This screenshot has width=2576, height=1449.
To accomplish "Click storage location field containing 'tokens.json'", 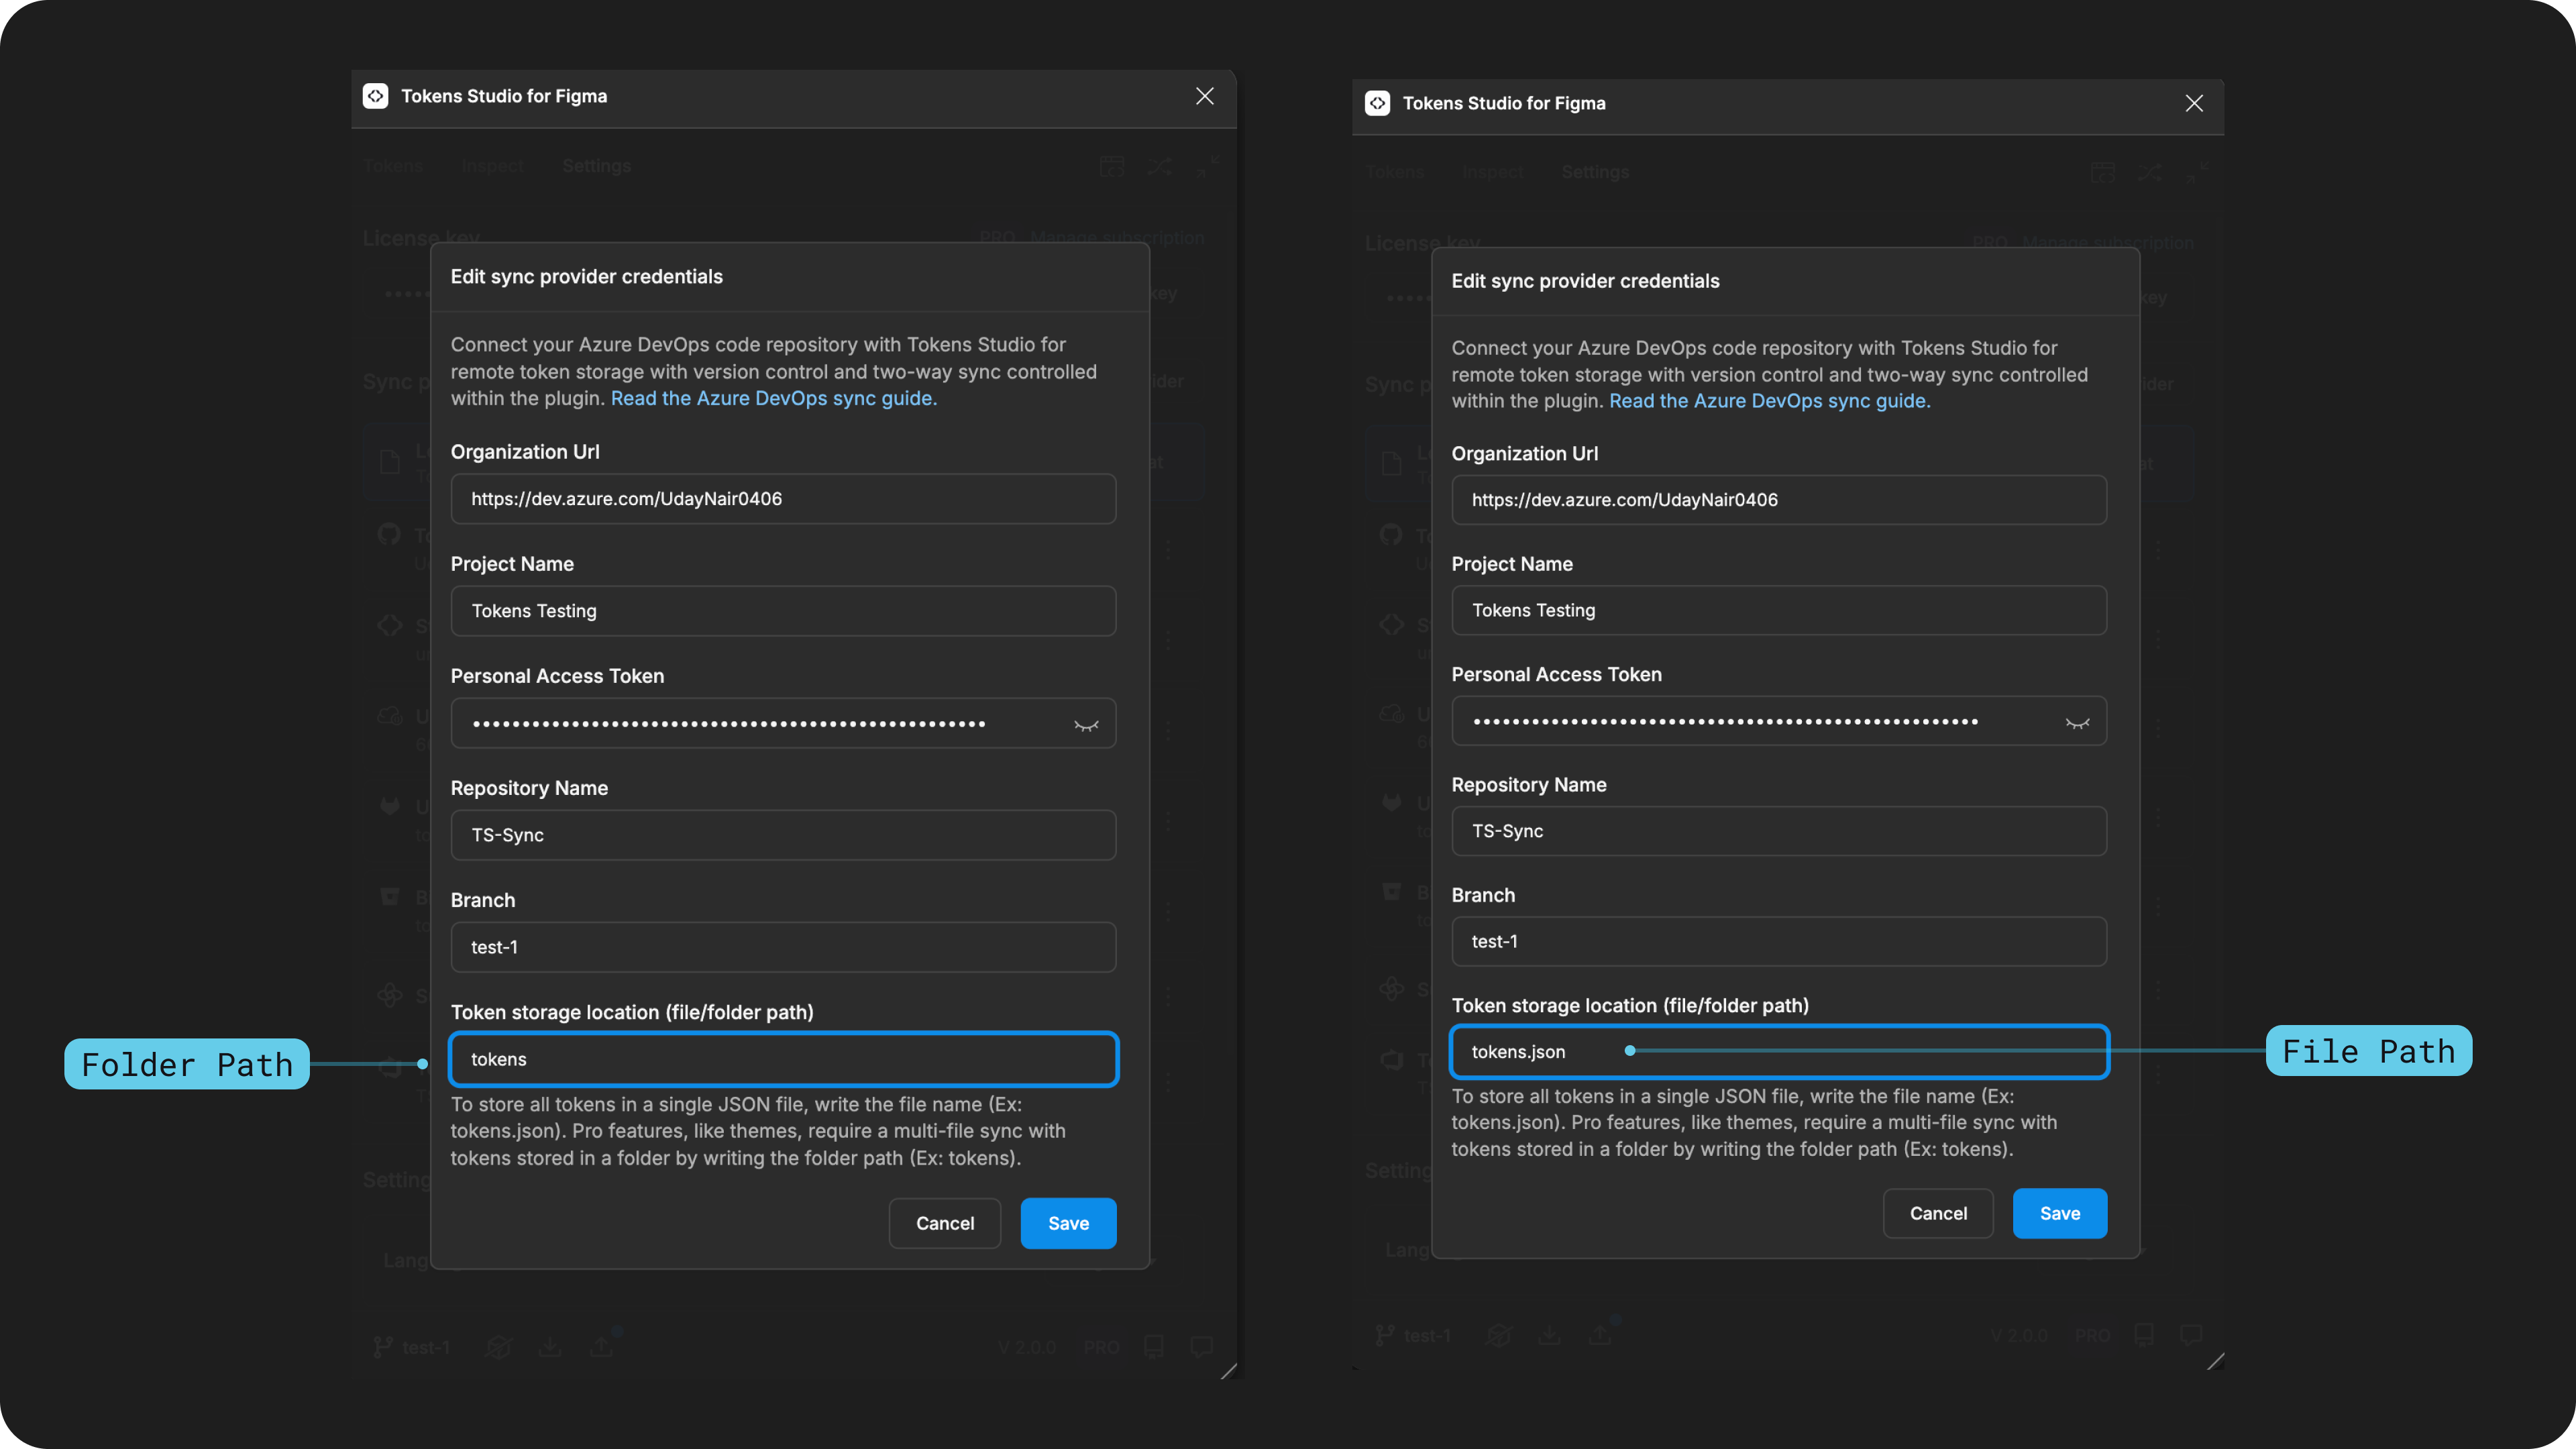I will coord(1779,1051).
